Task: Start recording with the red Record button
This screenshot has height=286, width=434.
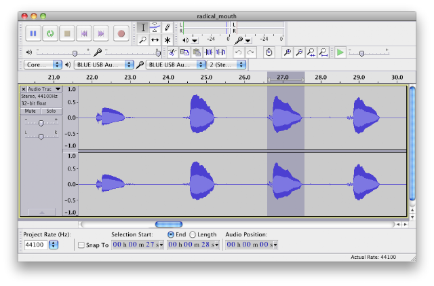Action: [121, 33]
